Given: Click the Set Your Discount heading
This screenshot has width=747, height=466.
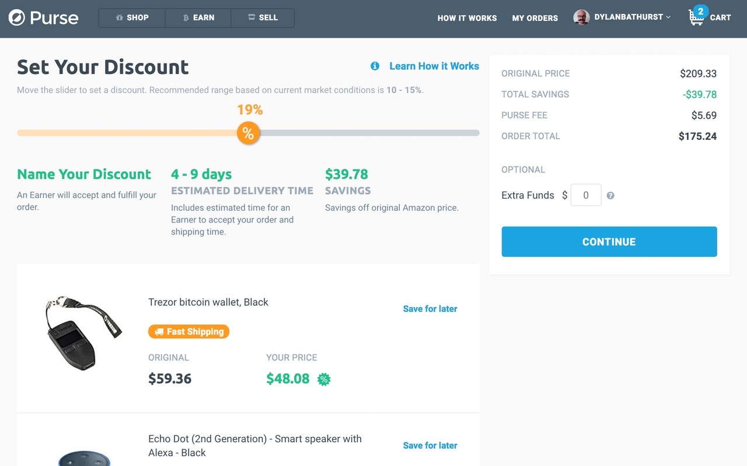Looking at the screenshot, I should coord(103,67).
